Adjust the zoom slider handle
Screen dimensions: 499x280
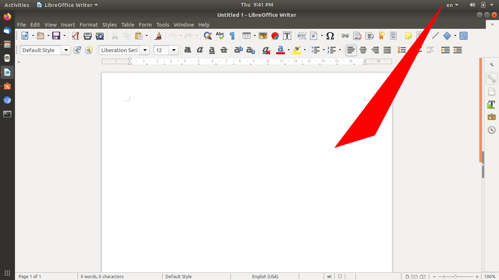pos(456,277)
